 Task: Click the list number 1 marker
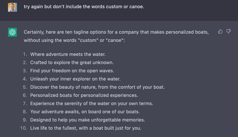click(x=25, y=54)
